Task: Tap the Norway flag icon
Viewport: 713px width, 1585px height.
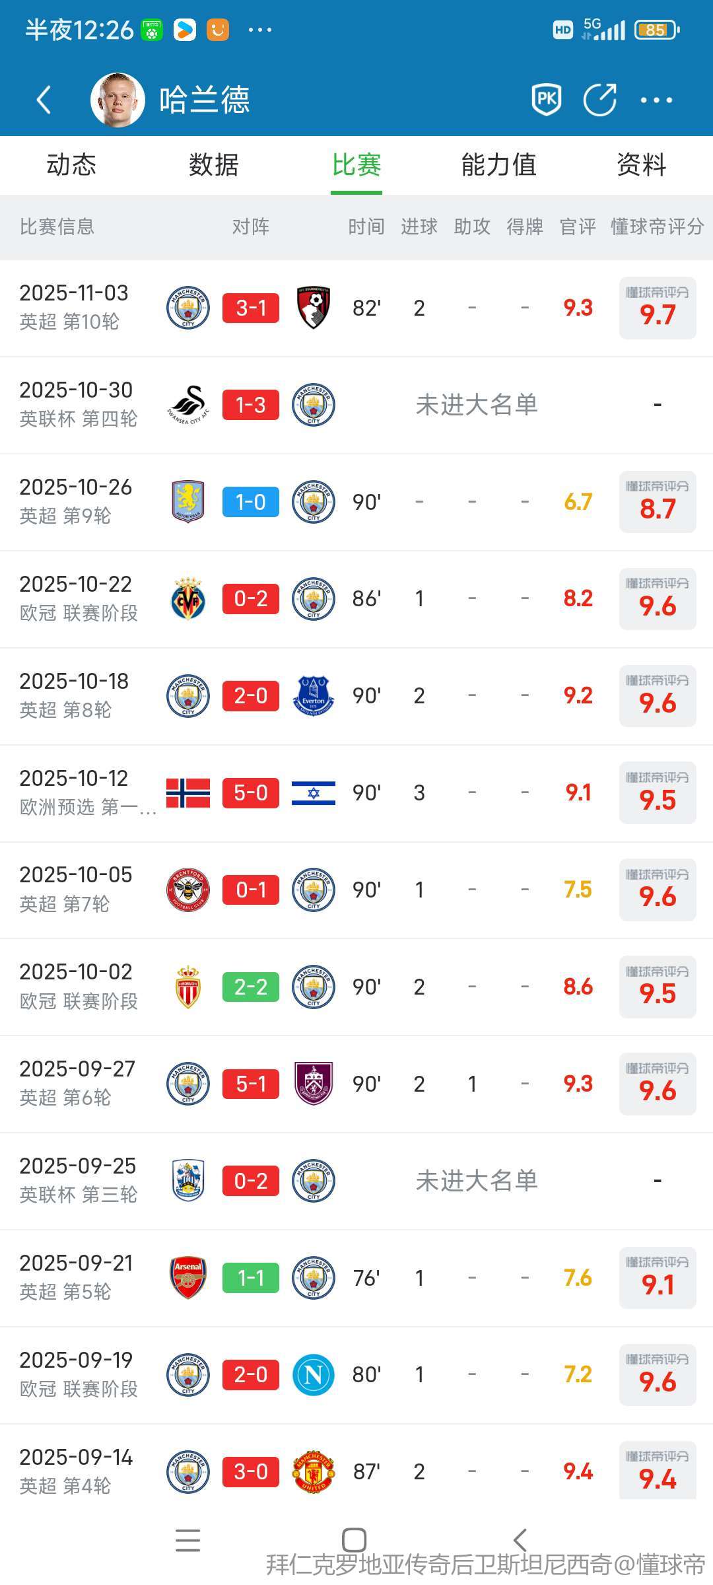Action: [188, 793]
